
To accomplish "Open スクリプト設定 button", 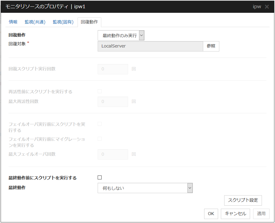I will tap(243, 200).
